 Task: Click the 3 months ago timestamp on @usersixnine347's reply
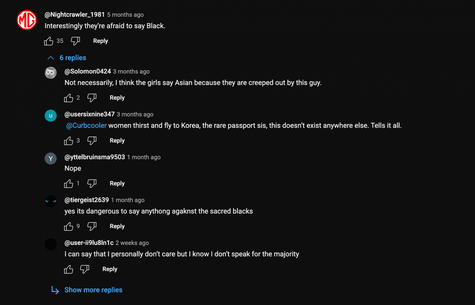coord(135,114)
